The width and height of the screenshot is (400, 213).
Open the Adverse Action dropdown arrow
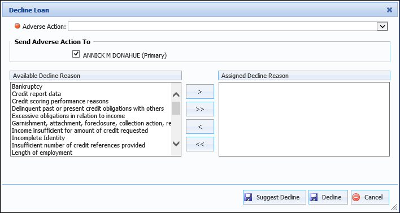[382, 27]
